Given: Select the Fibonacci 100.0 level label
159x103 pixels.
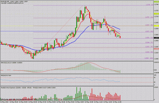Looking at the screenshot, I should click(x=149, y=58).
